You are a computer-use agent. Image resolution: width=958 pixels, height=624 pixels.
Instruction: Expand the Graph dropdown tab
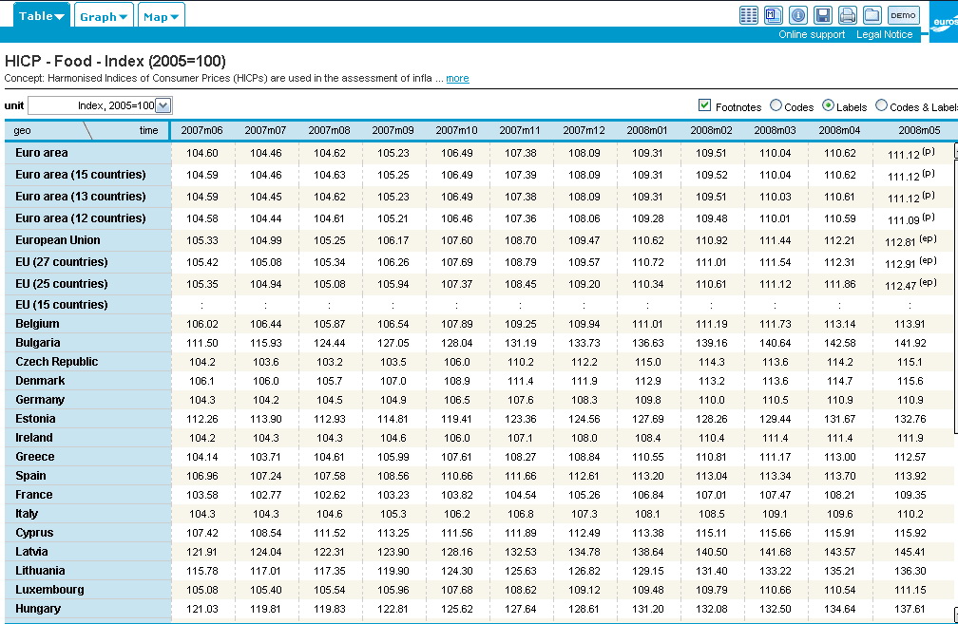[x=104, y=16]
